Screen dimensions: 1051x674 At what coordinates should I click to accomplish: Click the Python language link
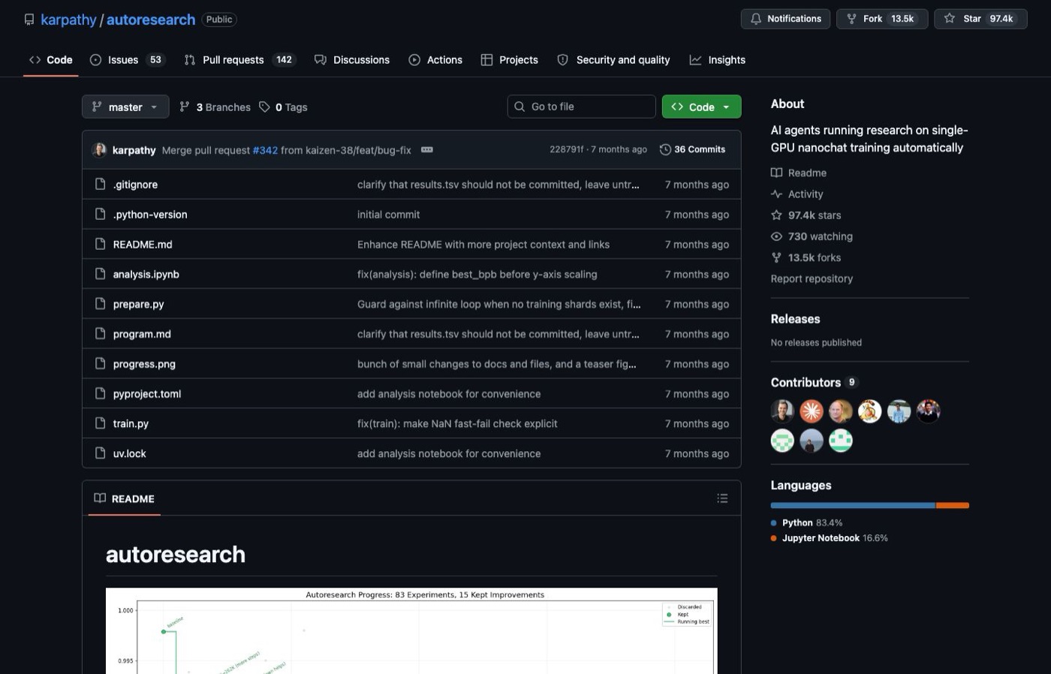point(806,523)
